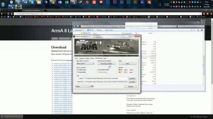213x119 pixels.
Task: Open iTunes from the taskbar
Action: coord(18,2)
